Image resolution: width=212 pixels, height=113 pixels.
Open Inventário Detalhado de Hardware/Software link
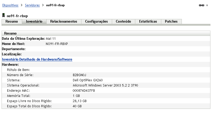tap(37, 59)
